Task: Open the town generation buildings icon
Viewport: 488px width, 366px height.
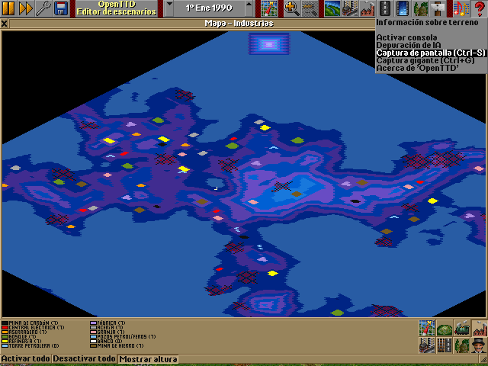Action: click(x=350, y=8)
